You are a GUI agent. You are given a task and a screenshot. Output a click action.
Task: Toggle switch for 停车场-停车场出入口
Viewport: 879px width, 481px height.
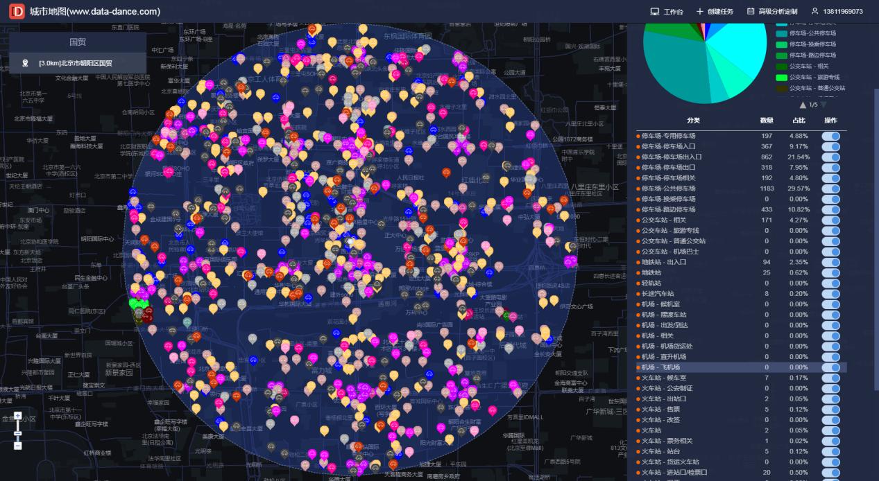[x=830, y=157]
